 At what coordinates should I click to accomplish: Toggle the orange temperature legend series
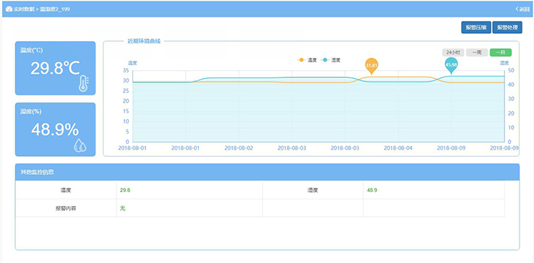[308, 60]
